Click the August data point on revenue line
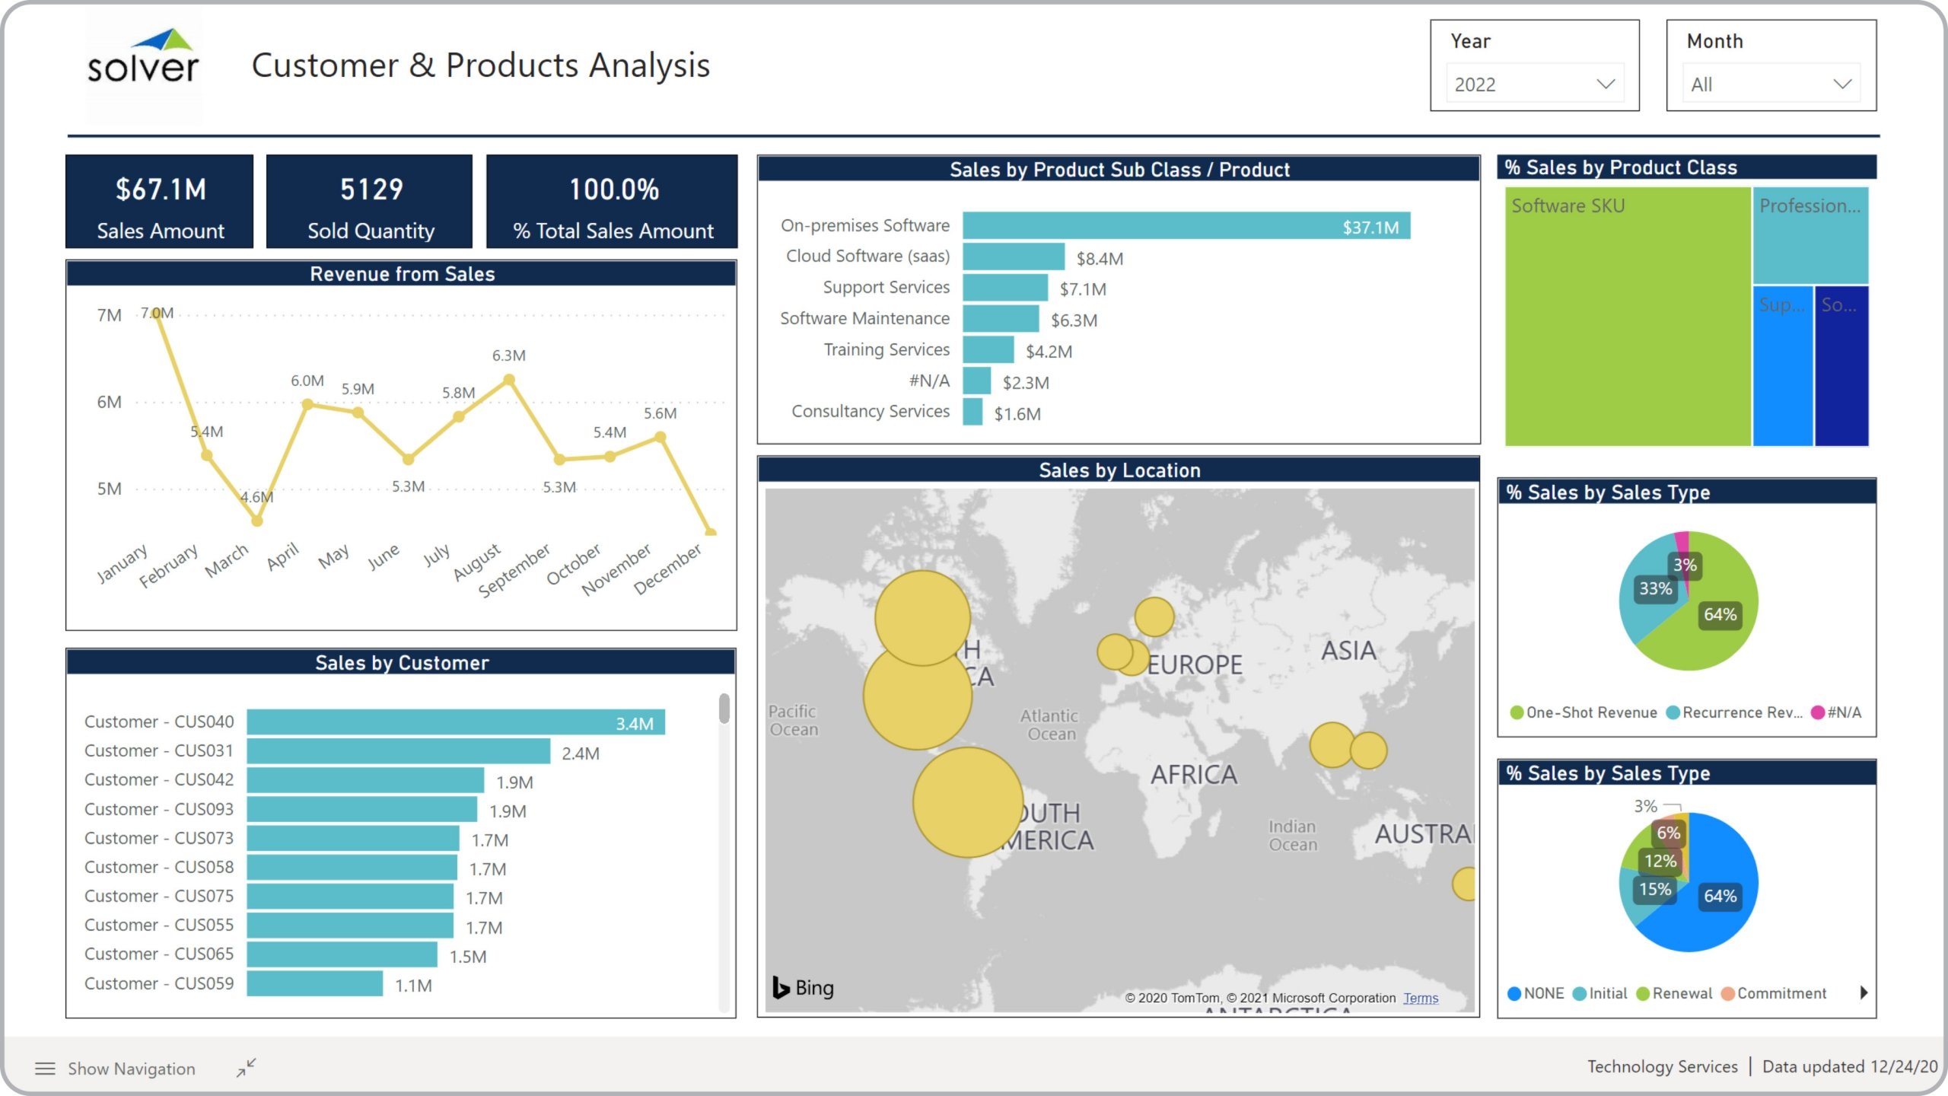 [509, 379]
